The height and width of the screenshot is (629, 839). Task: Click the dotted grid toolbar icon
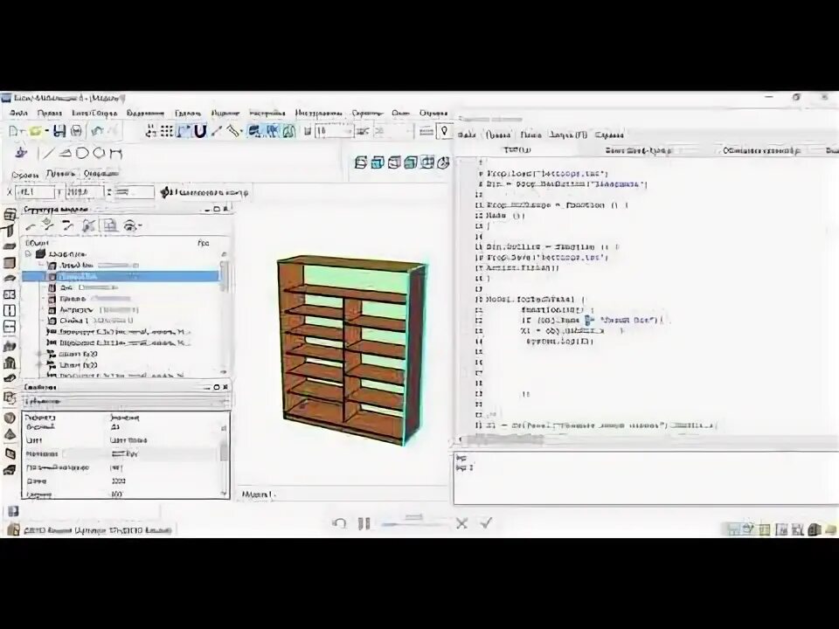coord(167,132)
